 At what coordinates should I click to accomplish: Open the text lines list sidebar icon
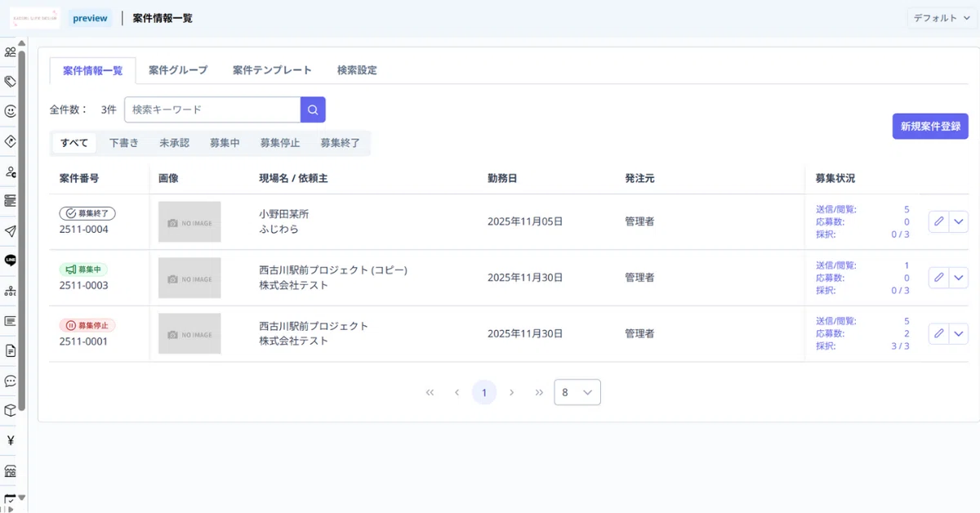click(11, 321)
